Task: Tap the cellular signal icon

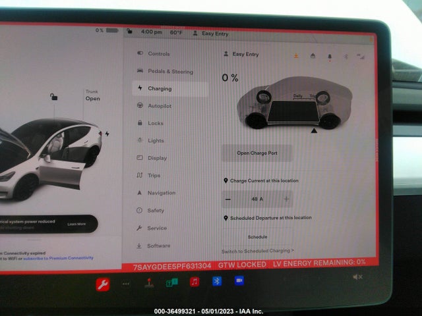Action: pos(361,57)
